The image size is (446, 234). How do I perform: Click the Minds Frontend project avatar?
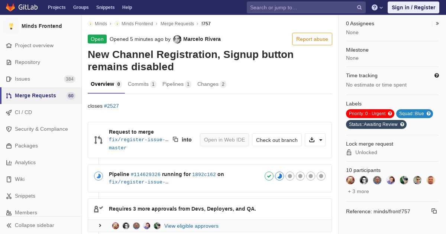[x=11, y=26]
